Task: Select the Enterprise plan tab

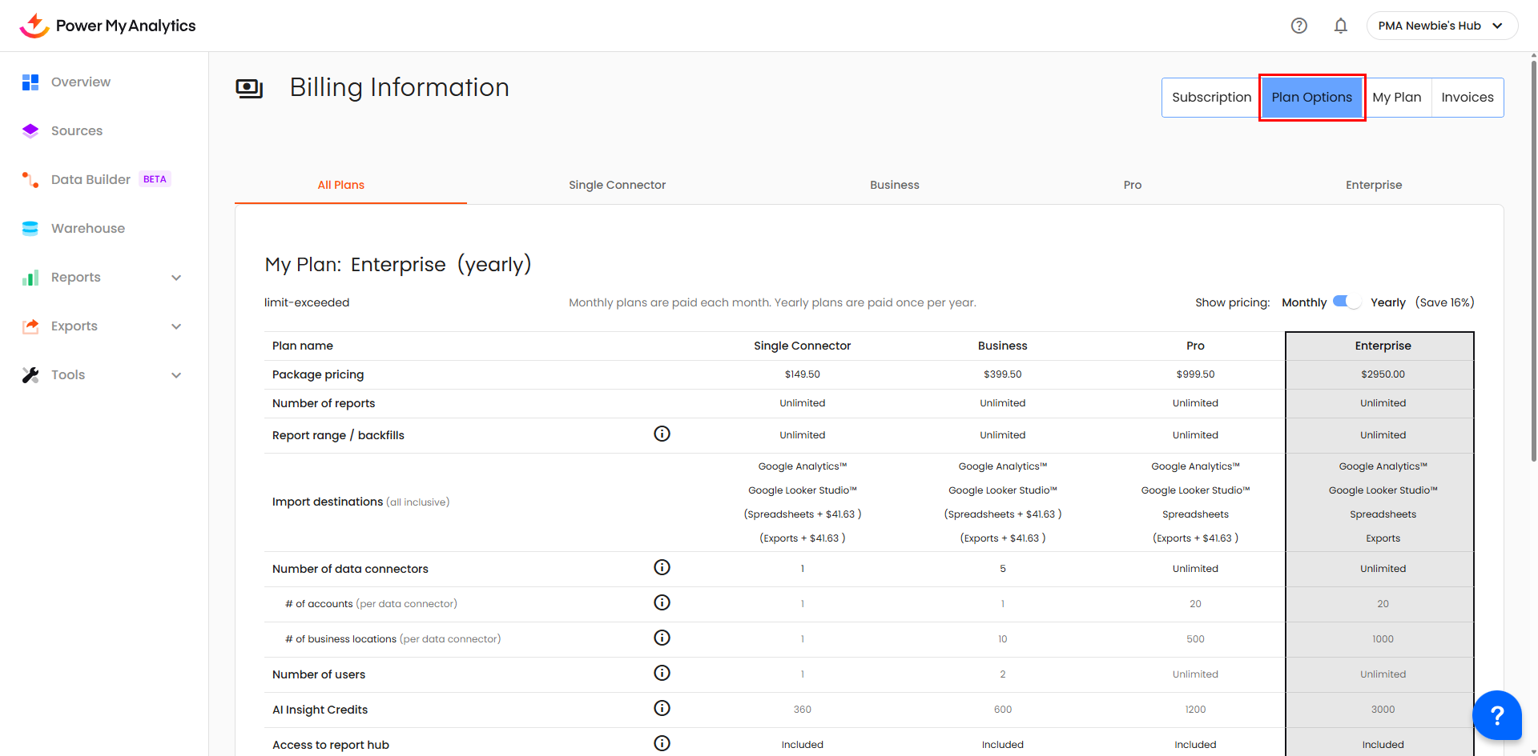Action: point(1373,185)
